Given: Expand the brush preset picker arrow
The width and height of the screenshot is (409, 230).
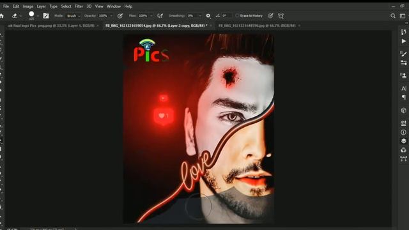Looking at the screenshot, I should [x=38, y=16].
